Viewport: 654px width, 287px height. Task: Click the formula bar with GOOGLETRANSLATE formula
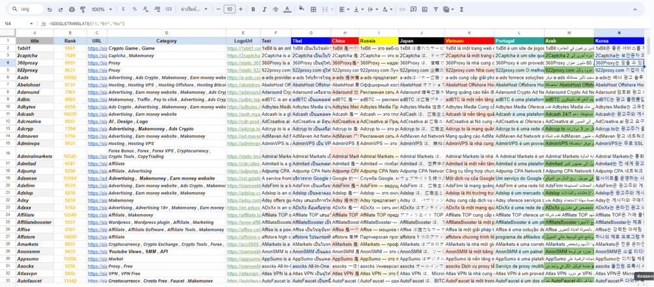click(x=346, y=24)
